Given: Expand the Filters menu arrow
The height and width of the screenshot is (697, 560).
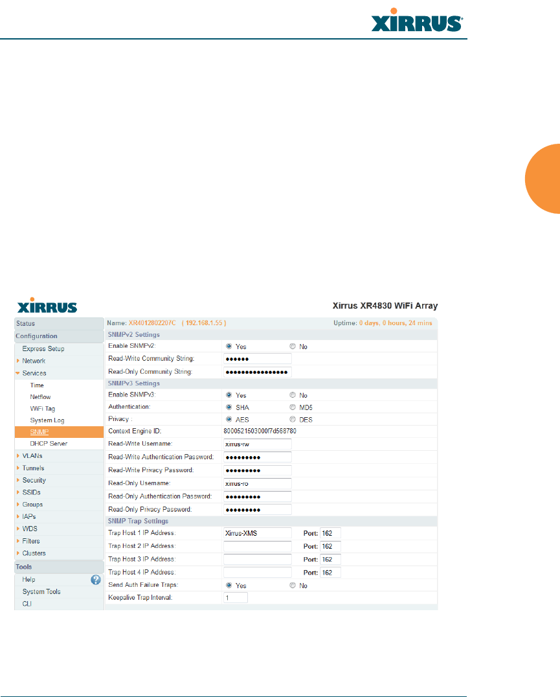Looking at the screenshot, I should coord(17,541).
